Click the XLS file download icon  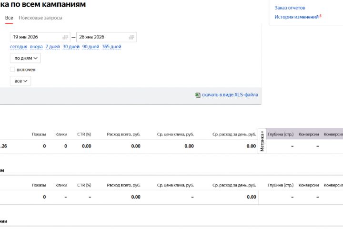(x=198, y=95)
